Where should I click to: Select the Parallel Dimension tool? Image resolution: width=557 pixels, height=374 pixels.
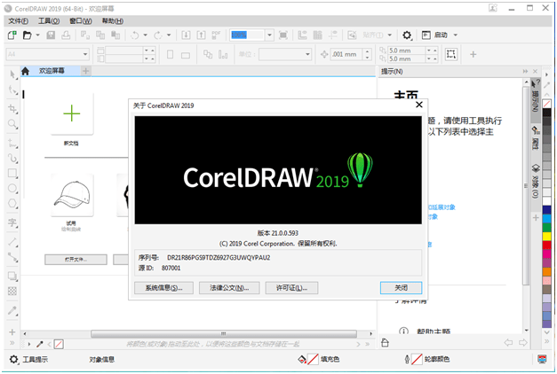pos(12,242)
